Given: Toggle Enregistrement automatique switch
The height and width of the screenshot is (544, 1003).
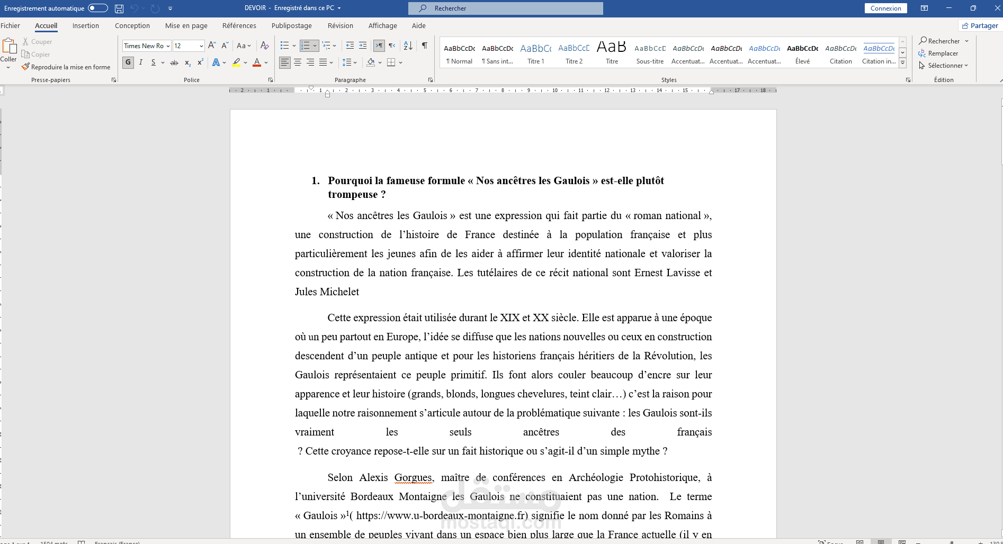Looking at the screenshot, I should 98,8.
